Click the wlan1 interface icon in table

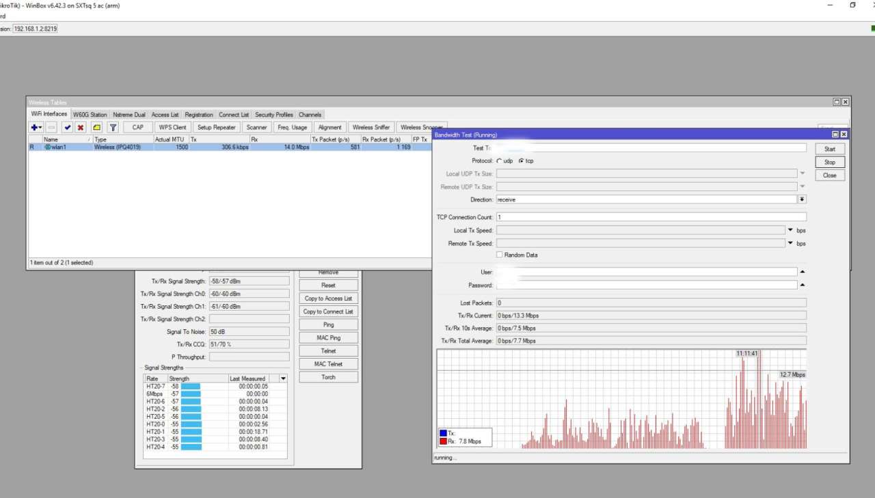(x=47, y=147)
